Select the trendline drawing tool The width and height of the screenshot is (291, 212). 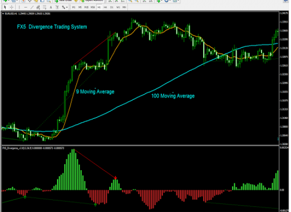32,7
